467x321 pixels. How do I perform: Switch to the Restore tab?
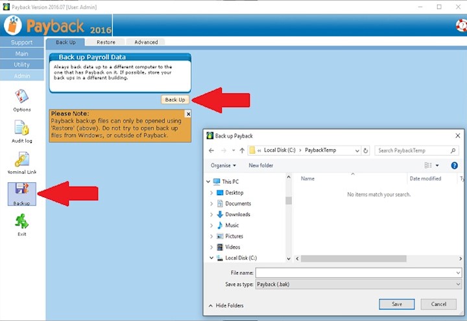tap(106, 42)
